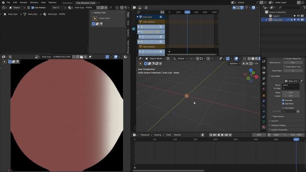Open the Window menu

click(34, 2)
